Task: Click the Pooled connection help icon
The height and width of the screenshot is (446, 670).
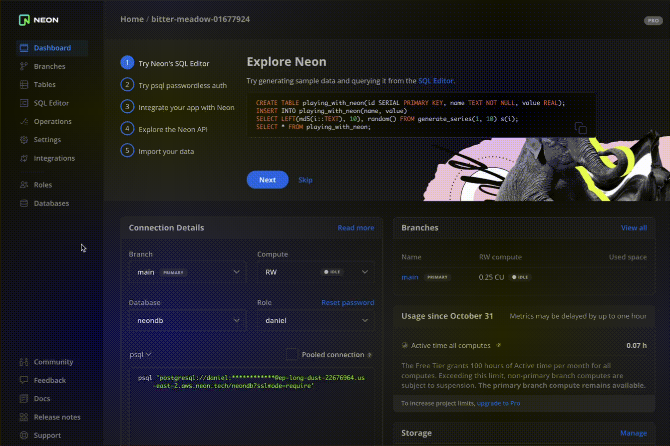Action: click(369, 355)
